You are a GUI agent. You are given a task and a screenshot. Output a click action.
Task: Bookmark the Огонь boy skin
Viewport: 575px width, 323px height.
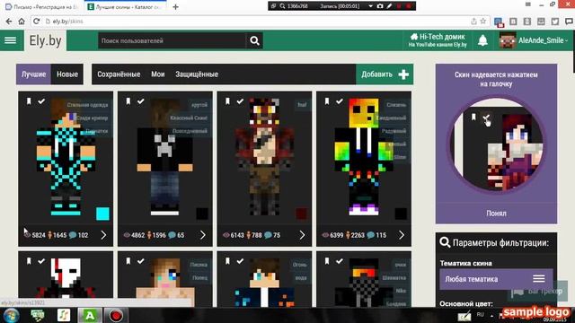tap(227, 261)
